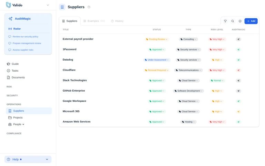The width and height of the screenshot is (265, 166).
Task: Select Suppliers in the sidebar
Action: tap(29, 111)
